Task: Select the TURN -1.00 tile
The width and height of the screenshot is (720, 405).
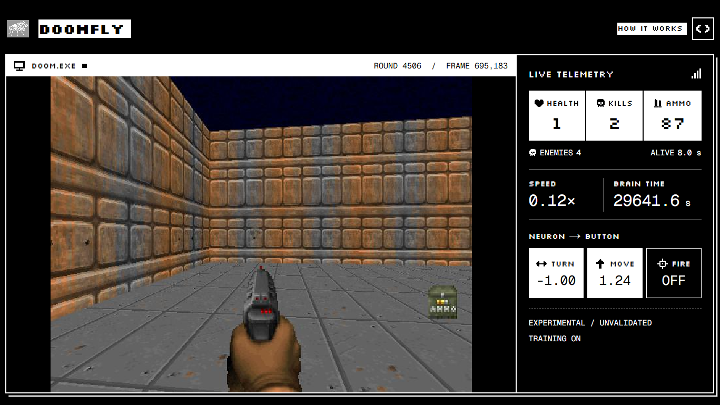Action: click(x=556, y=273)
